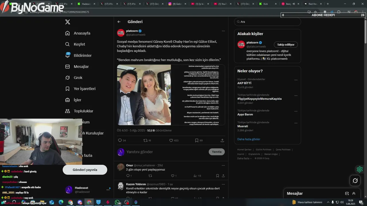Click platcorn's profile avatar on the post
The image size is (367, 206).
click(x=121, y=33)
